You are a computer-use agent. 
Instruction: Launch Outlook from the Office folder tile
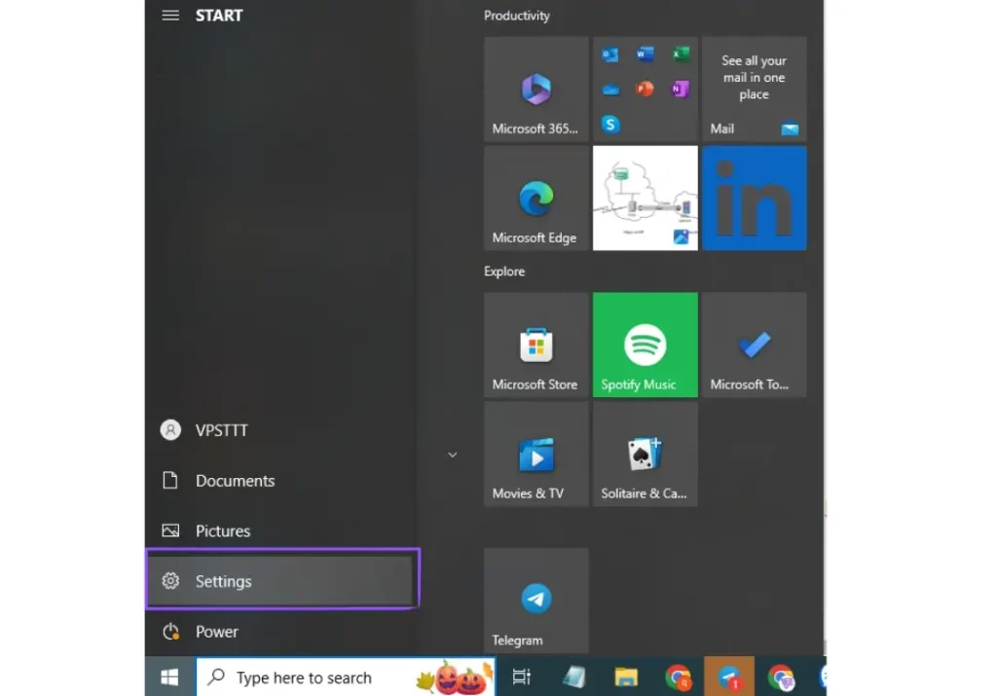[609, 55]
